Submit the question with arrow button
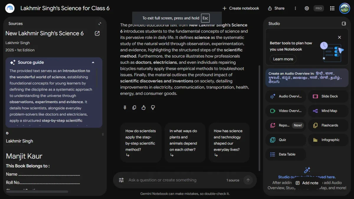 click(x=248, y=180)
